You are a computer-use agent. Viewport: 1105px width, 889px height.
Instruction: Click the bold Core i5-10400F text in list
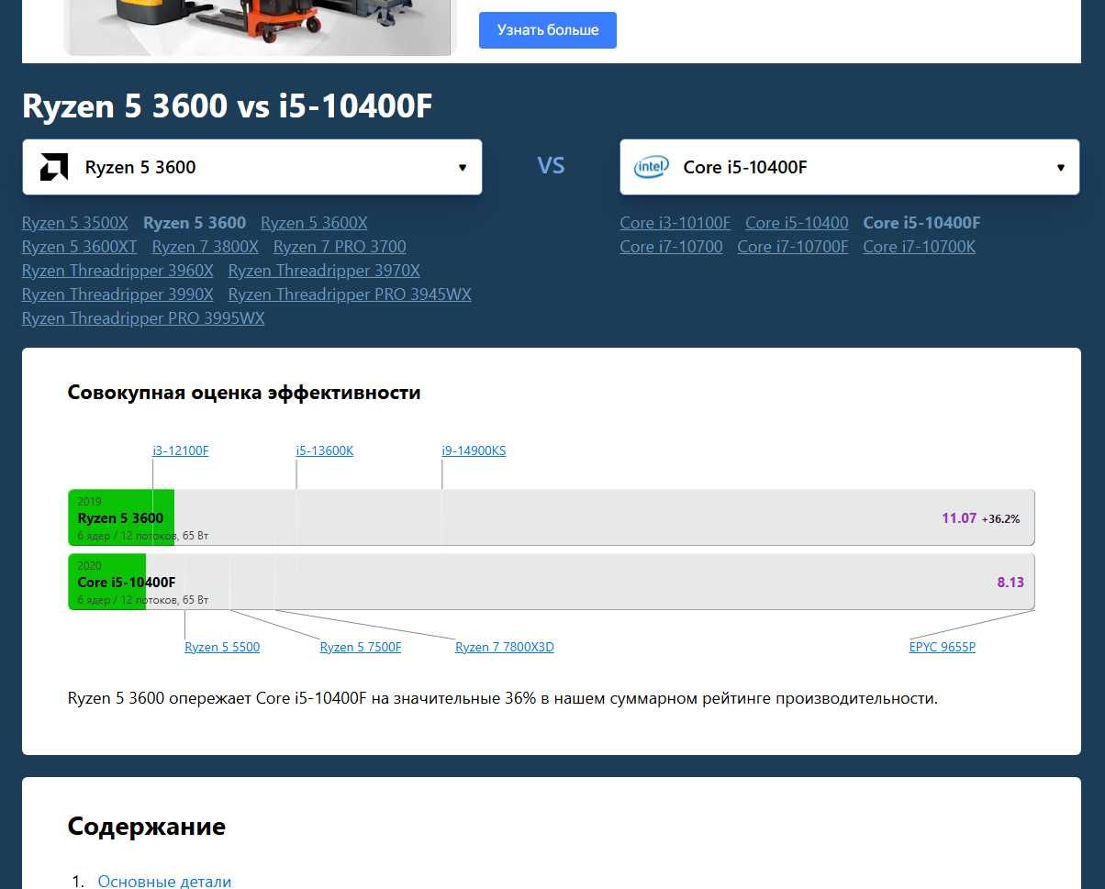click(x=922, y=223)
